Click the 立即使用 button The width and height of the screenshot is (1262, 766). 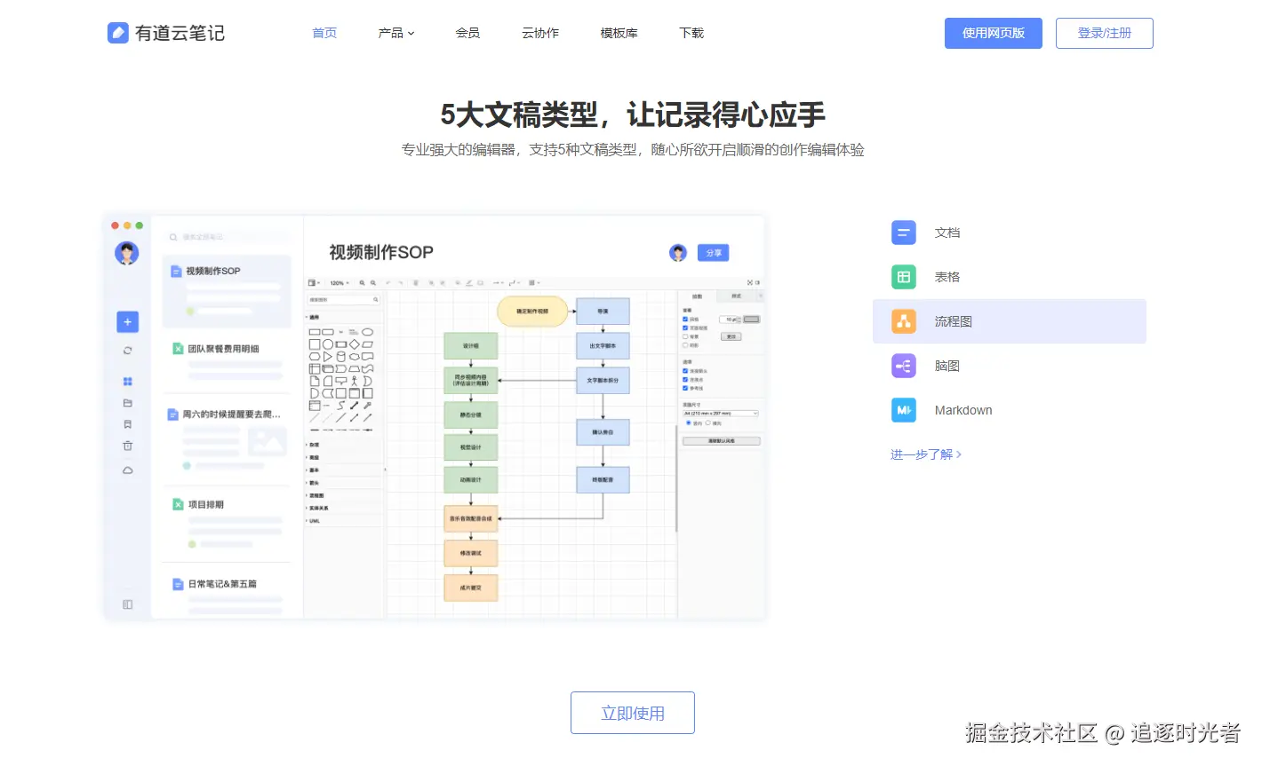[633, 713]
